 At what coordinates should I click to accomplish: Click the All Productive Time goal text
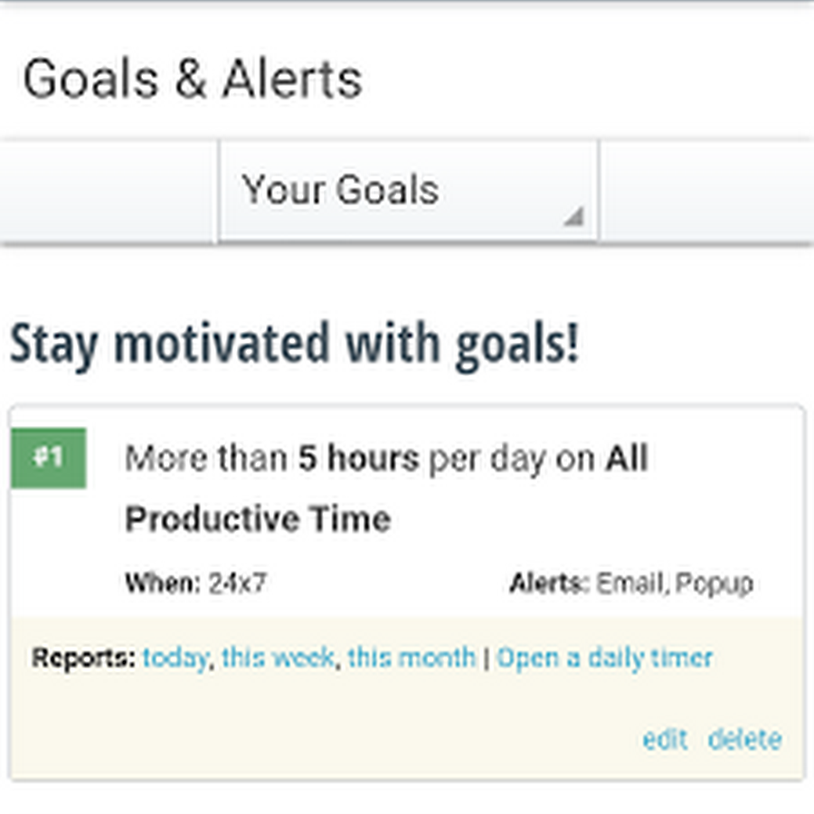[258, 519]
